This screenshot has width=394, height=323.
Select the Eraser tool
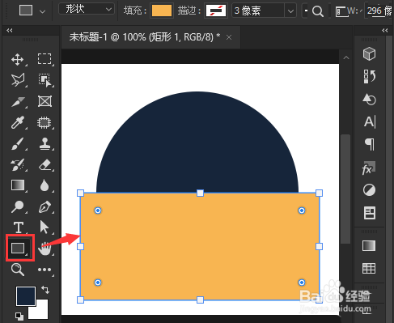click(44, 165)
